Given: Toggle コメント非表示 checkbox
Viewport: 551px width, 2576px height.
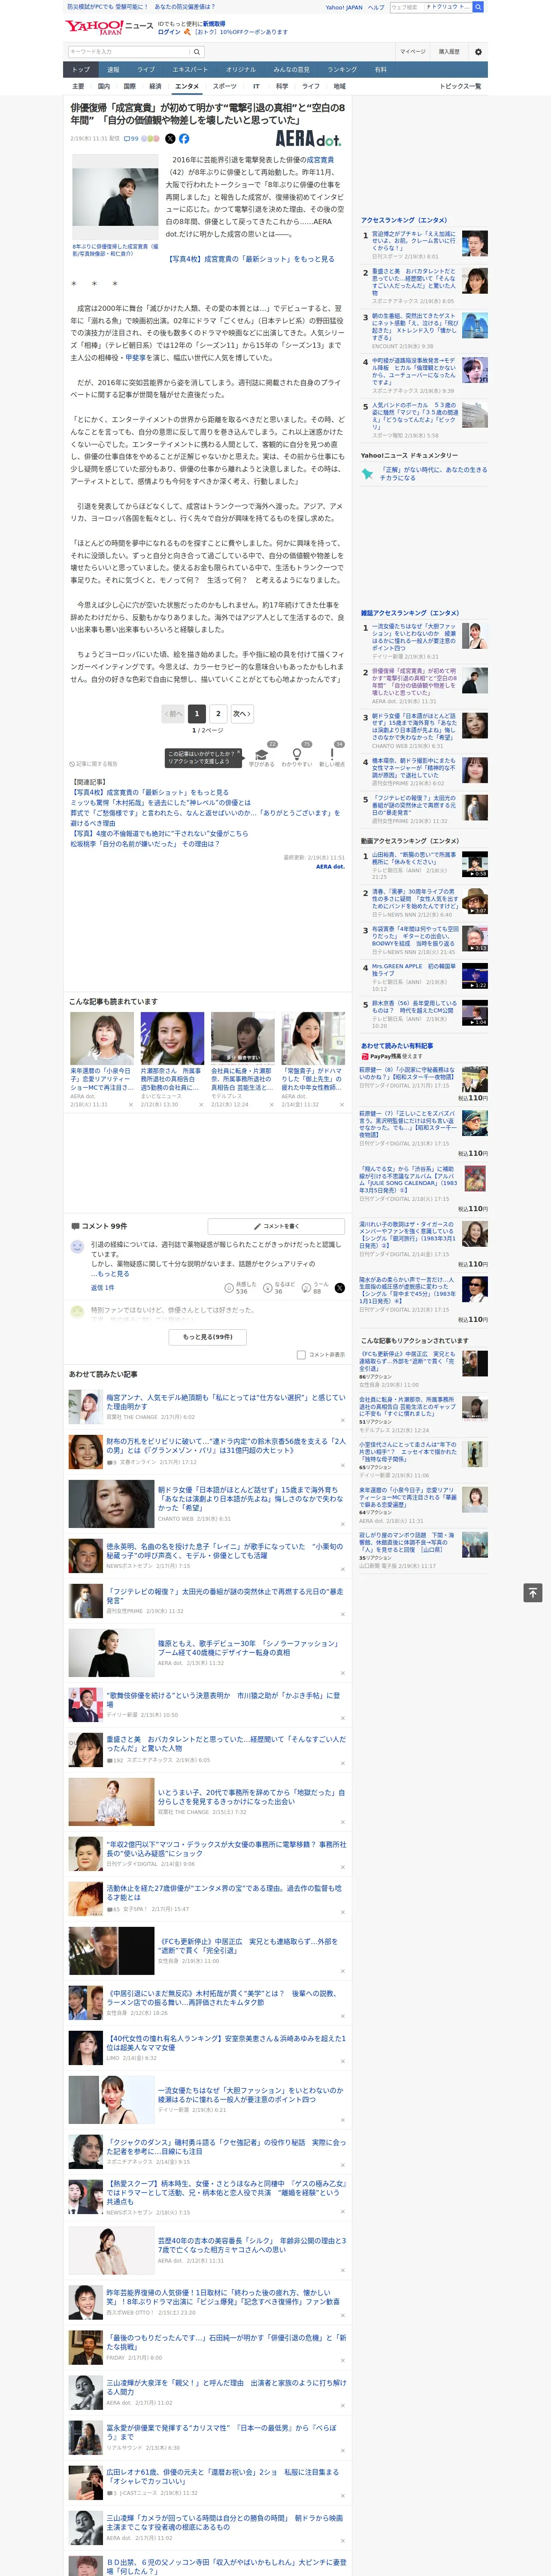Looking at the screenshot, I should point(301,1355).
